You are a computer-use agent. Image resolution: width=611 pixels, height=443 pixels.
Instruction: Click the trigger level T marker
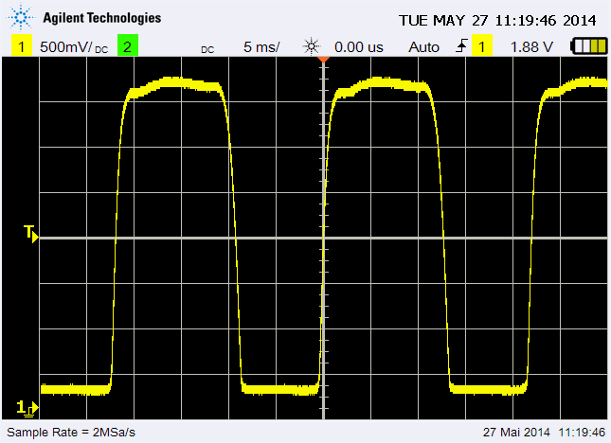31,234
